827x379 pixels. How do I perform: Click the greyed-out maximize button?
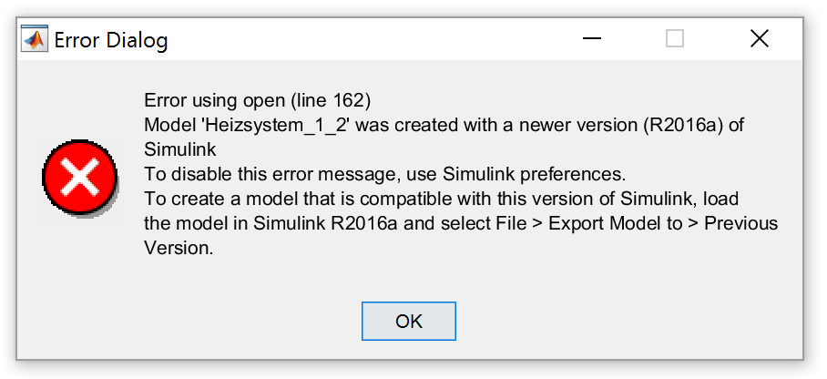point(675,39)
